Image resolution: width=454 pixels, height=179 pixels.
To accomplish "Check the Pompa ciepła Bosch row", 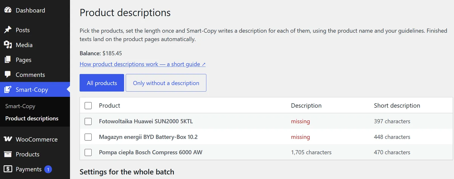I will [x=88, y=152].
